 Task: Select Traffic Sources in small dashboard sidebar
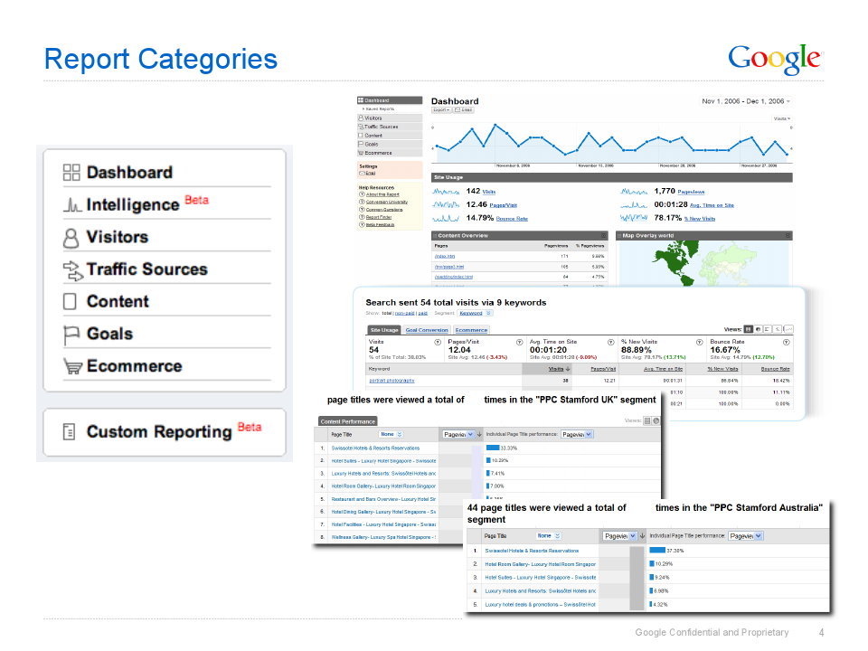point(390,127)
